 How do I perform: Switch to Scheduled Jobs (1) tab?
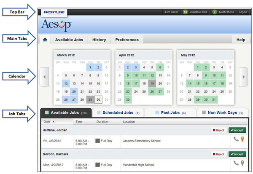118,112
